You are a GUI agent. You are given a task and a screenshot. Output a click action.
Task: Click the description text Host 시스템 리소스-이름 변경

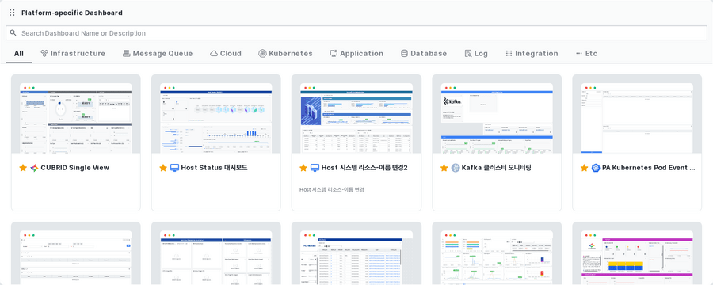click(x=332, y=189)
